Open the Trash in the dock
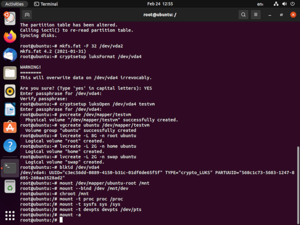The image size is (300, 225). pos(10,186)
